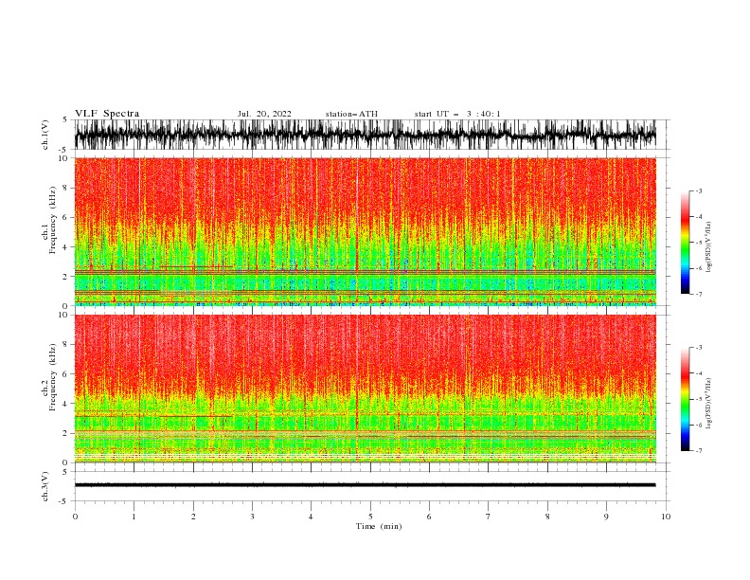Click the "ch.1(V)" waveform axis label

45,135
